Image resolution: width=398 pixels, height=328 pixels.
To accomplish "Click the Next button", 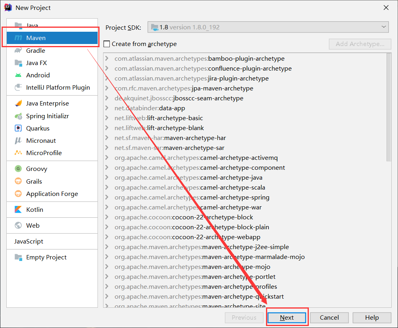I will [x=287, y=318].
